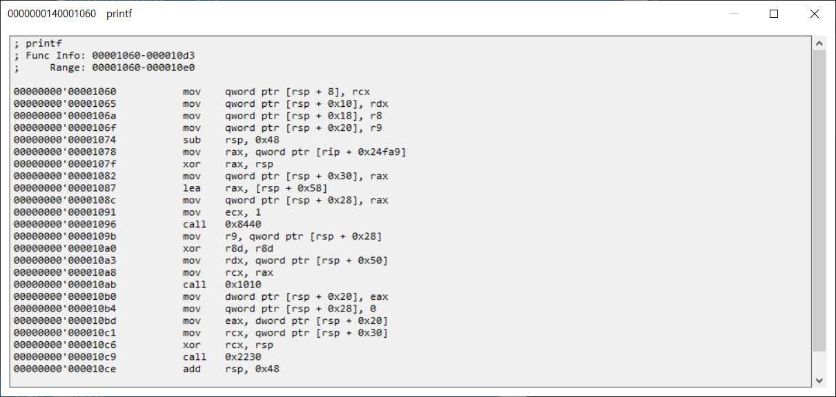Image resolution: width=836 pixels, height=397 pixels.
Task: Click the scrollbar up arrow
Action: [819, 43]
